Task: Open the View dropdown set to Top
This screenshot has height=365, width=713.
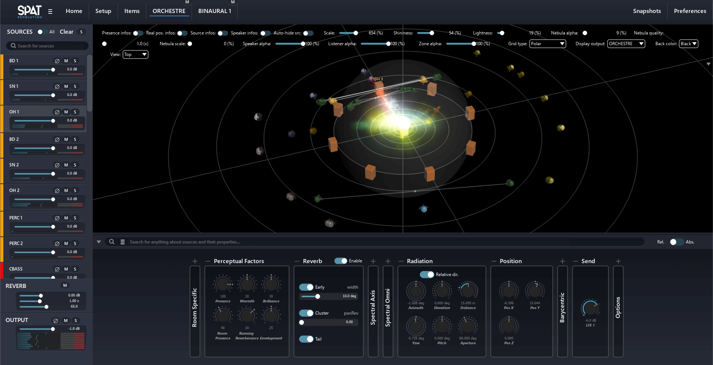Action: click(x=136, y=54)
